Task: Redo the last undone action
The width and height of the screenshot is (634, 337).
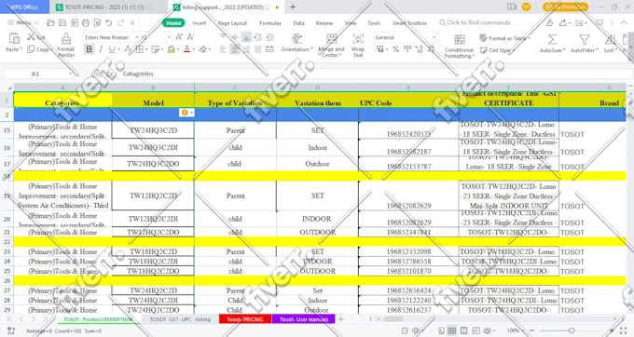Action: [x=120, y=23]
